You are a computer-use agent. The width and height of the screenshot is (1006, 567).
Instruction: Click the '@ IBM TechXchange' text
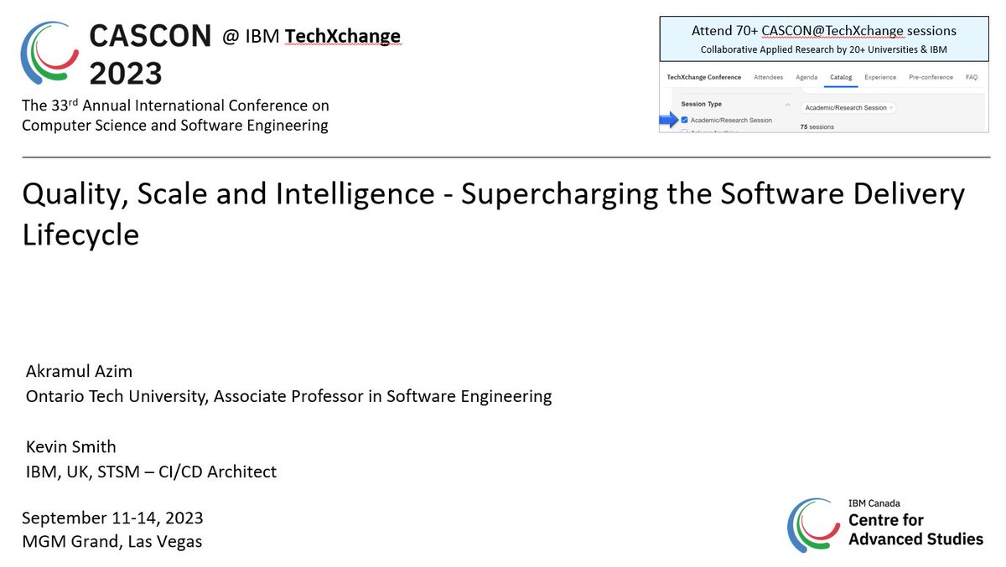click(311, 36)
